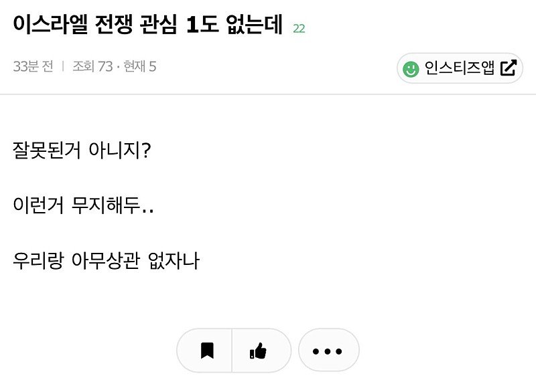Bookmark this post with the bookmark icon
Screen dimensions: 536x388
pyautogui.click(x=207, y=351)
